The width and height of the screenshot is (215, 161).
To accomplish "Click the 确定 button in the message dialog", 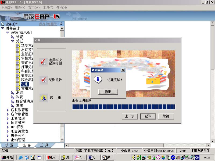I will tap(108, 92).
